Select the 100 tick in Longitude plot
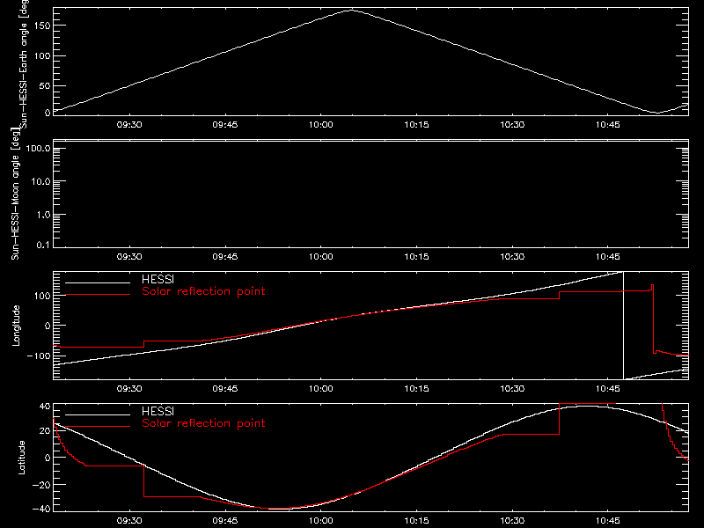Viewport: 704px width, 528px height. (42, 296)
